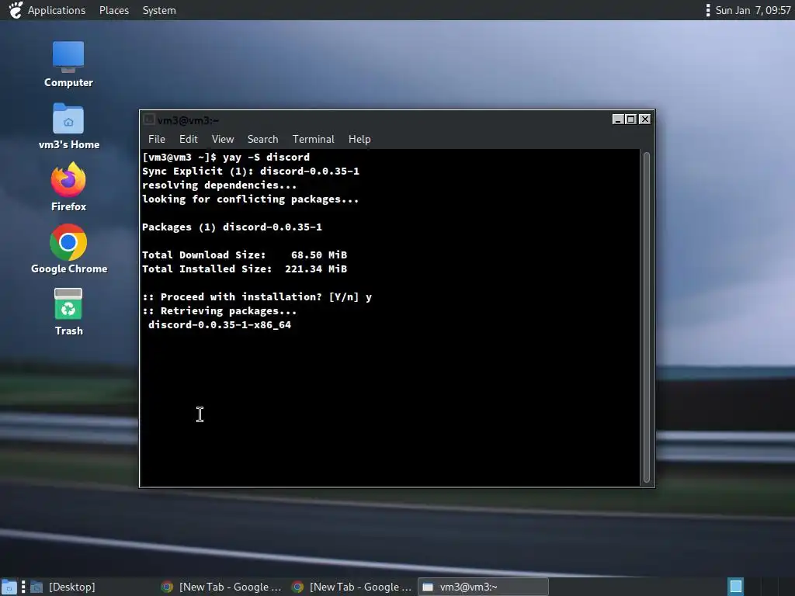This screenshot has height=596, width=795.
Task: Switch to the second New Tab - Google Chrome taskbar button
Action: (352, 587)
